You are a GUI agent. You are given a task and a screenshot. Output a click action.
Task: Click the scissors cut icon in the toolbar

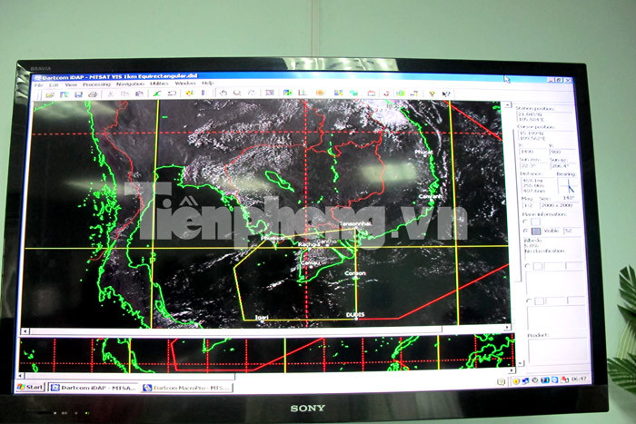(111, 94)
